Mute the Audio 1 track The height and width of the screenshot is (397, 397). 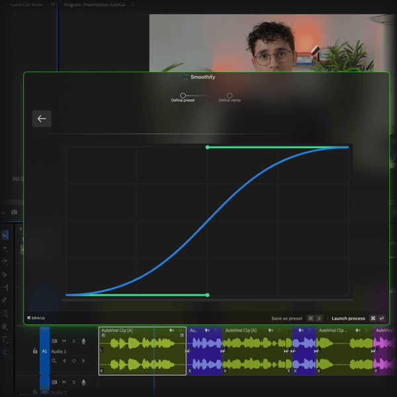point(64,341)
